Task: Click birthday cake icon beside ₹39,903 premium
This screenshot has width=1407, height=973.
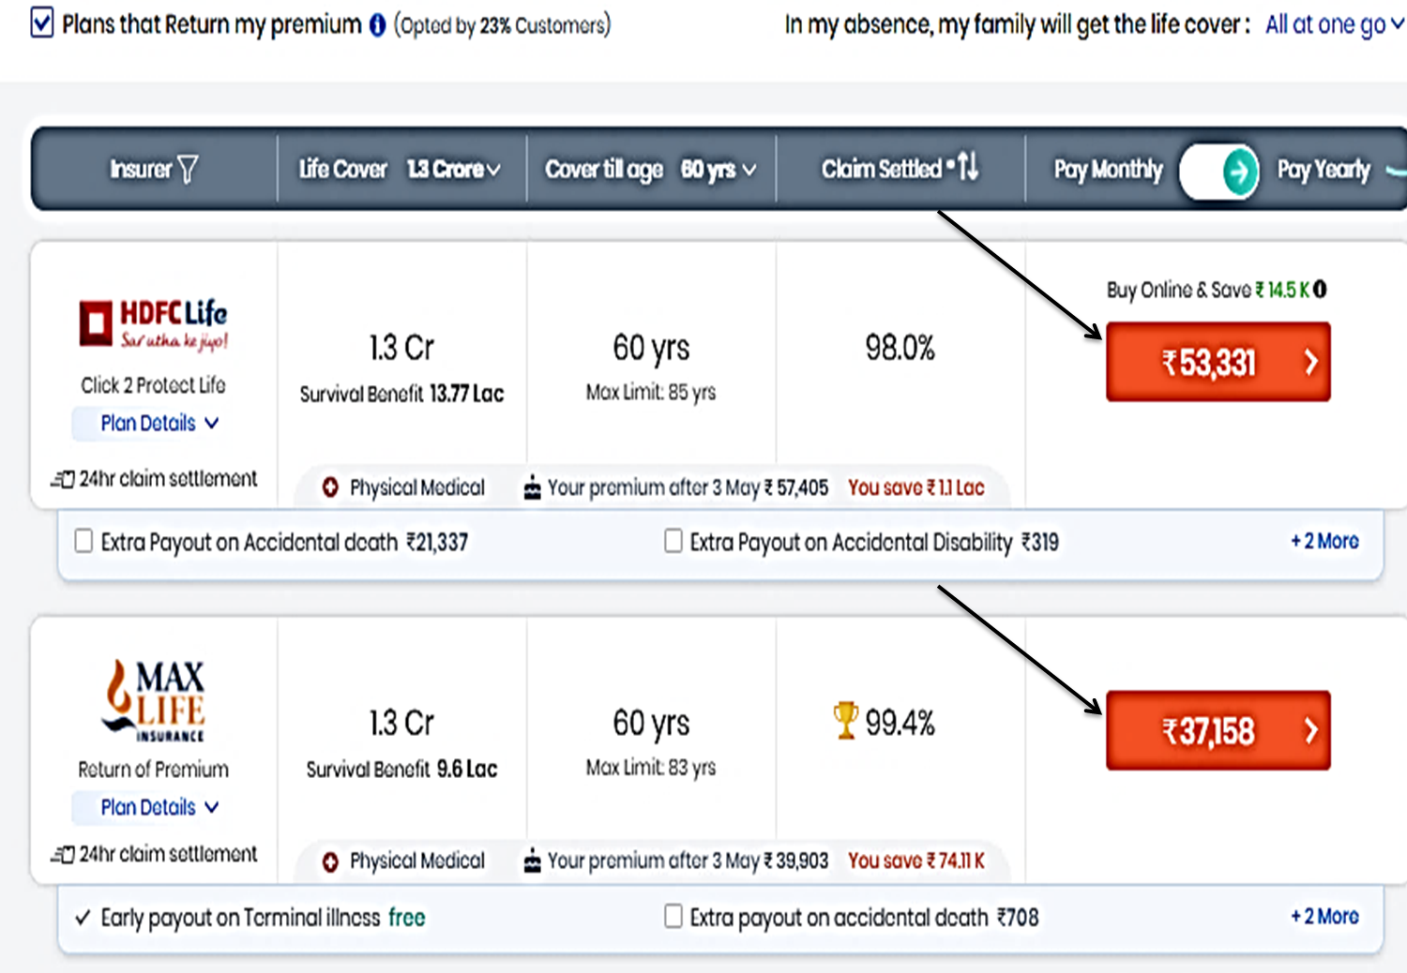Action: tap(532, 861)
